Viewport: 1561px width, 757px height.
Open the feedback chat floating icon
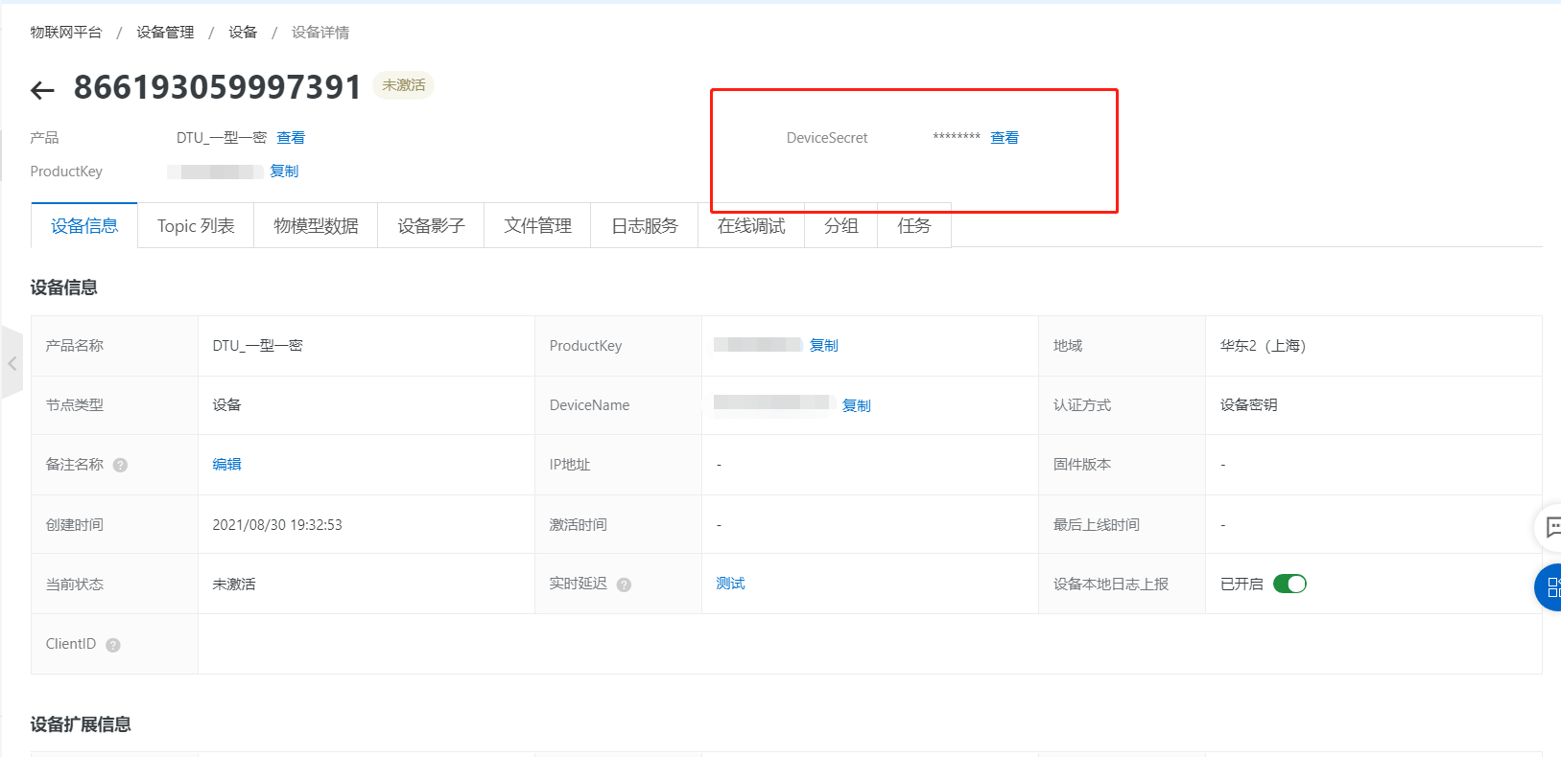click(x=1549, y=527)
